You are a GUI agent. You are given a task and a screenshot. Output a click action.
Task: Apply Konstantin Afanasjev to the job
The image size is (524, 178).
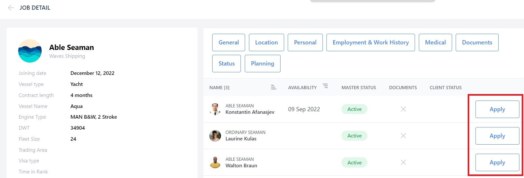pyautogui.click(x=497, y=109)
